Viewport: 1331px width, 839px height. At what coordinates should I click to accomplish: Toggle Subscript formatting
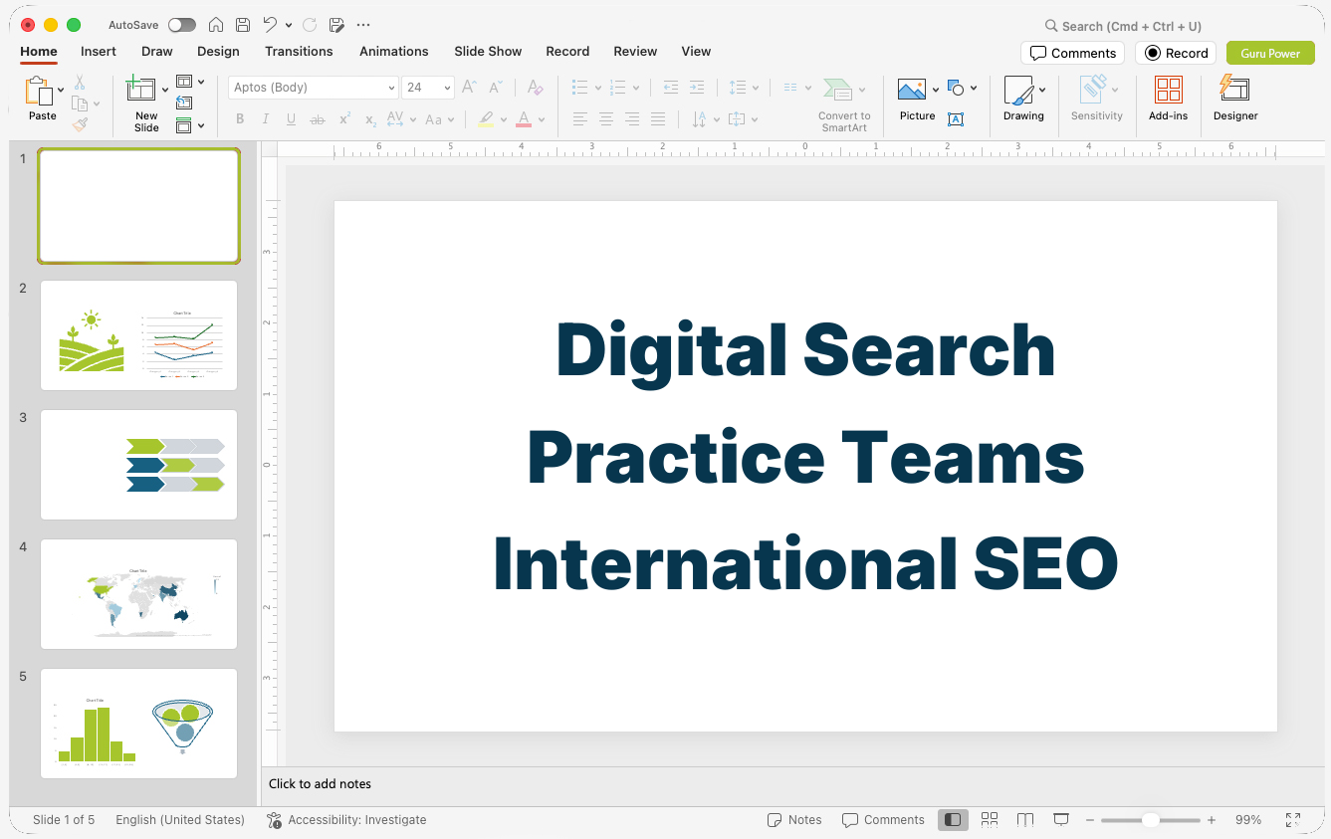[370, 119]
